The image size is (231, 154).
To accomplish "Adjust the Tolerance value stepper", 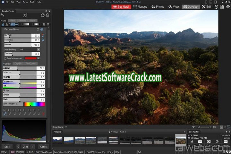I will point(38,54).
